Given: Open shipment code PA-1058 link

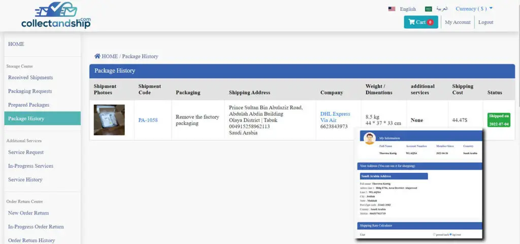Looking at the screenshot, I should tap(148, 120).
